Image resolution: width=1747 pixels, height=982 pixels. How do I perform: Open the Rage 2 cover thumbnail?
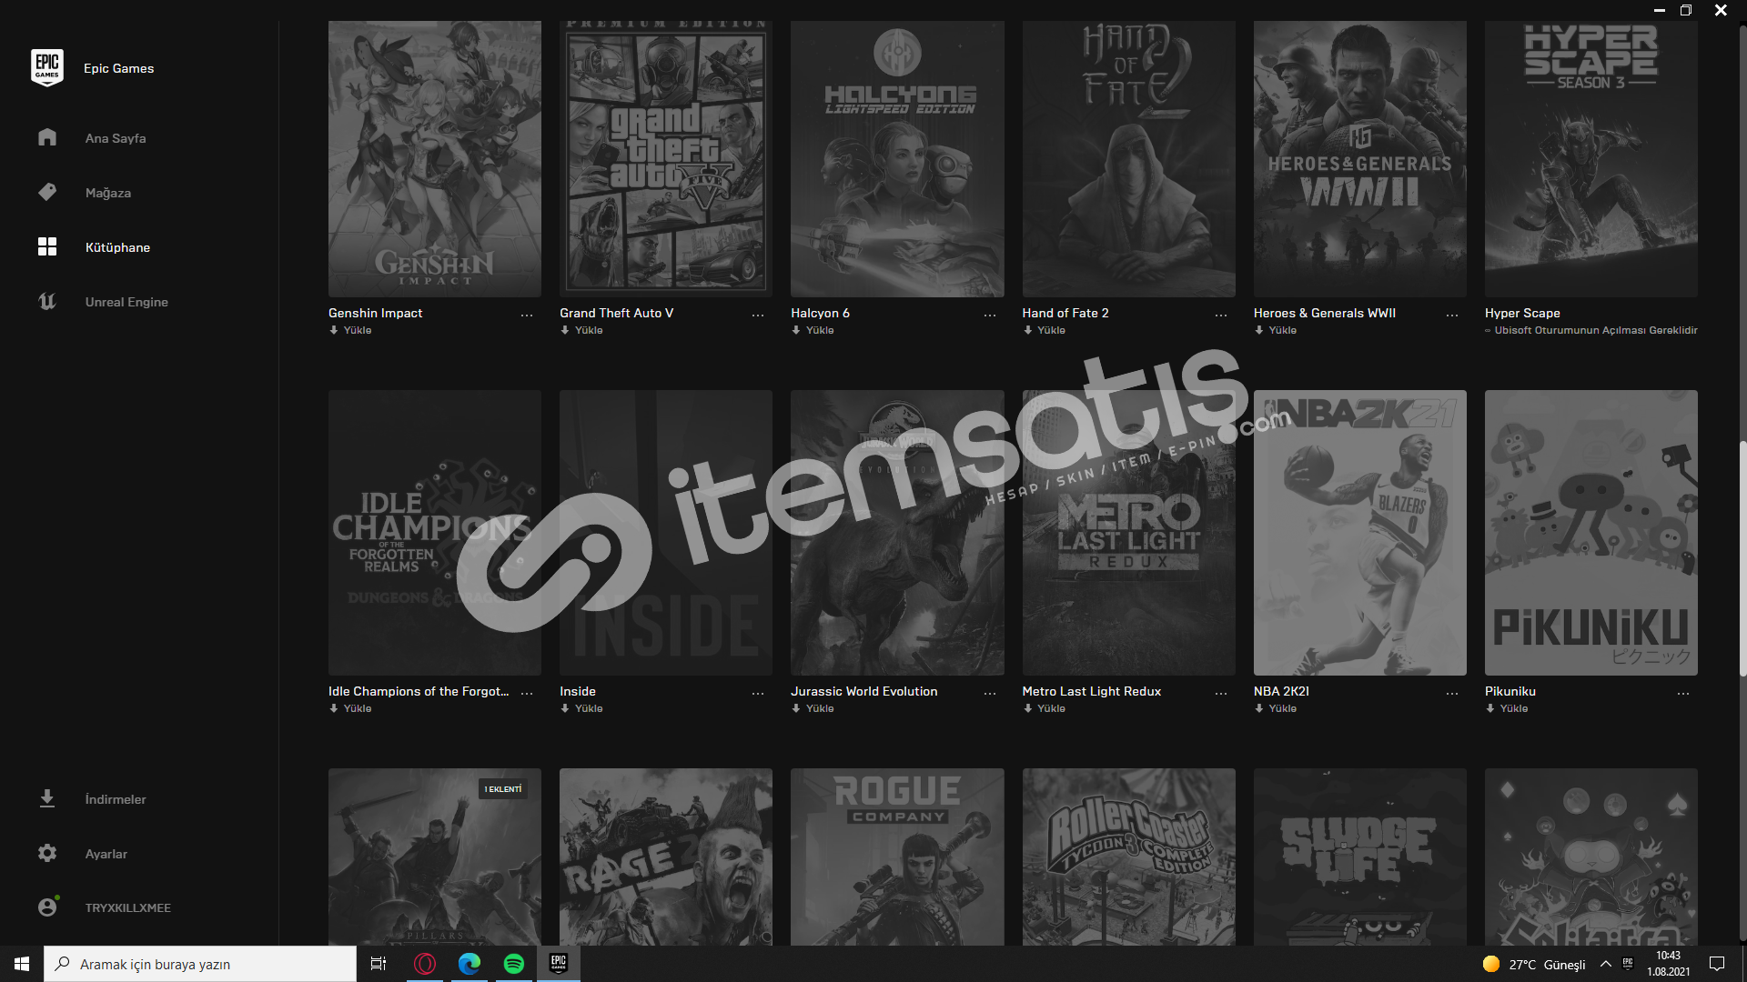click(x=666, y=857)
